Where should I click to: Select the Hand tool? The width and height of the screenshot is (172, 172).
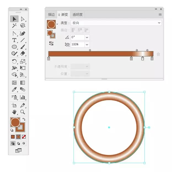[x=14, y=112]
